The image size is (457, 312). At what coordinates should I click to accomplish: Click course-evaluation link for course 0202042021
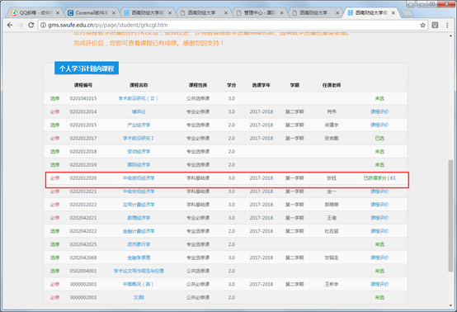[379, 218]
